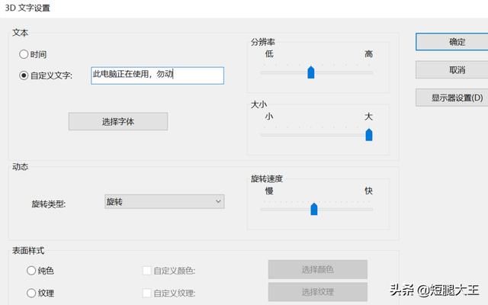Open the 选择字体 font picker
This screenshot has height=305, width=488.
click(117, 121)
